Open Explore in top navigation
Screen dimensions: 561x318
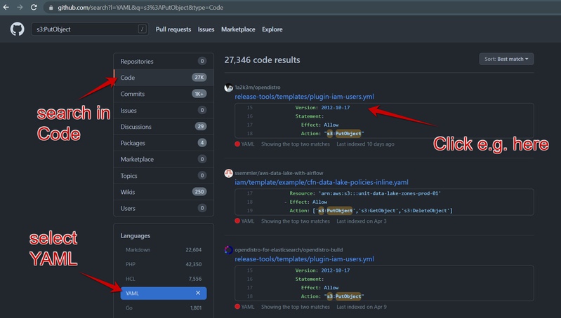click(x=272, y=29)
